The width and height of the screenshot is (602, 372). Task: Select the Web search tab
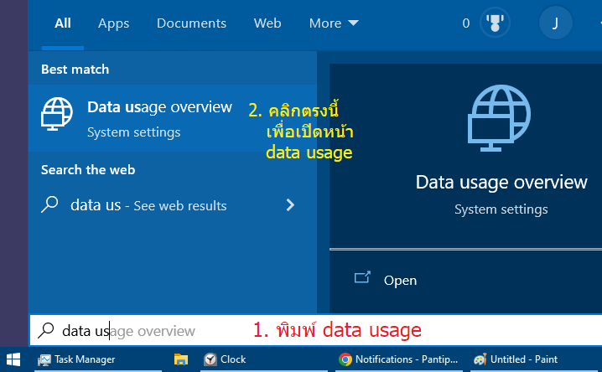tap(267, 23)
